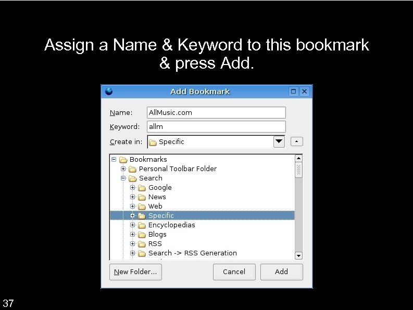Click the Name field containing AllMusic.com
Viewport: 413px width, 310px height.
point(216,113)
